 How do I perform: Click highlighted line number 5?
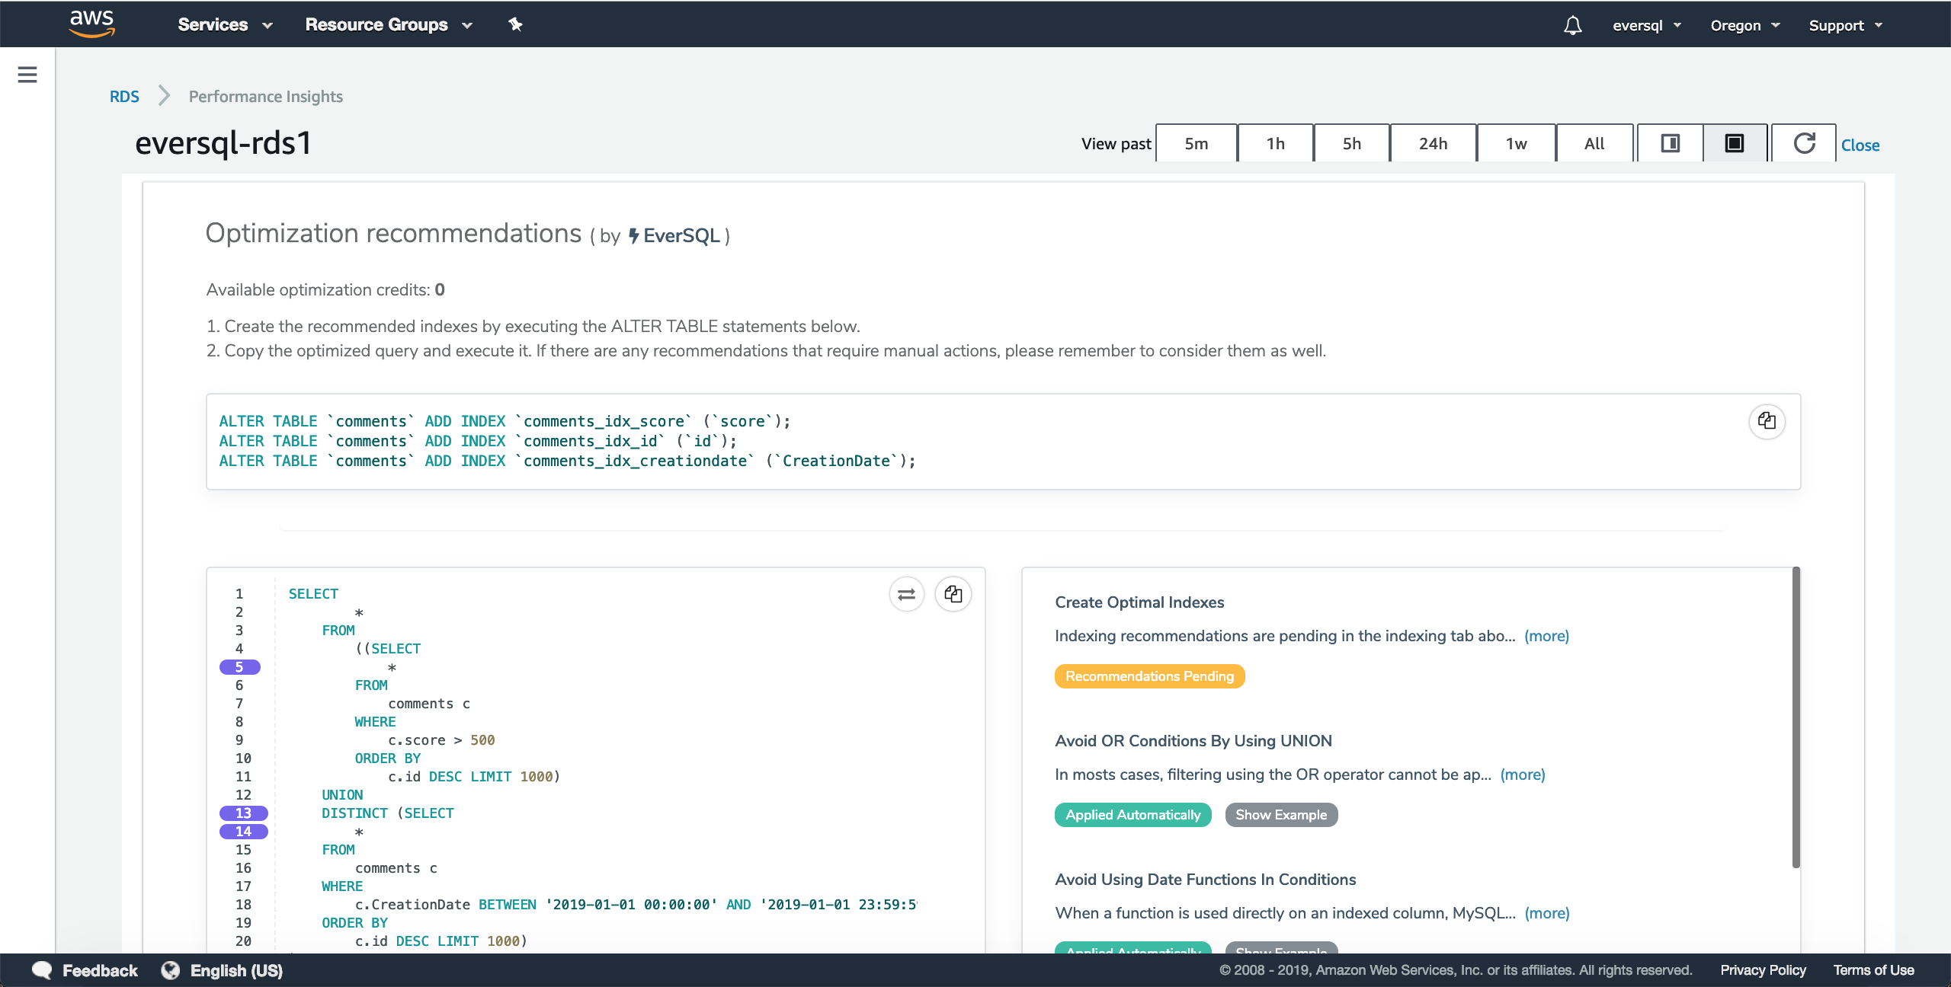239,667
